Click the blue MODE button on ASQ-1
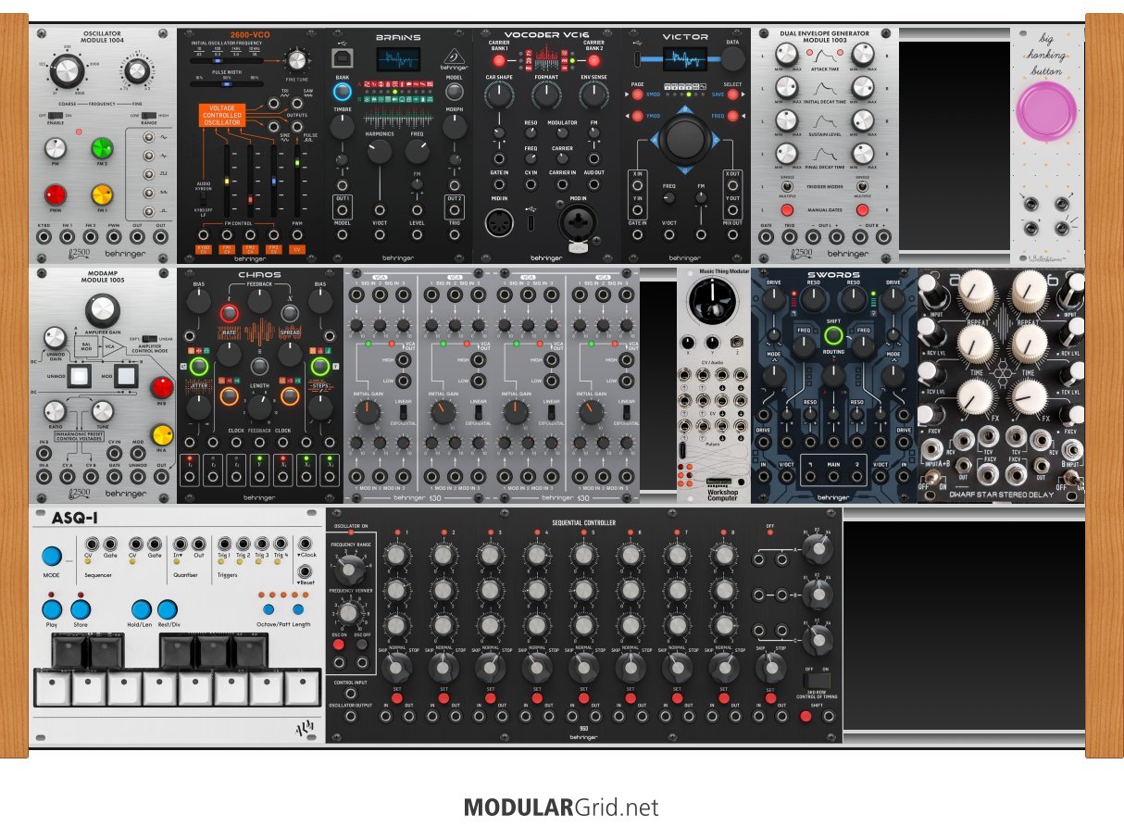The height and width of the screenshot is (827, 1124). (x=52, y=557)
